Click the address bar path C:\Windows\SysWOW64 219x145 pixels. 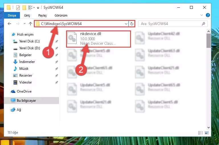tap(61, 24)
